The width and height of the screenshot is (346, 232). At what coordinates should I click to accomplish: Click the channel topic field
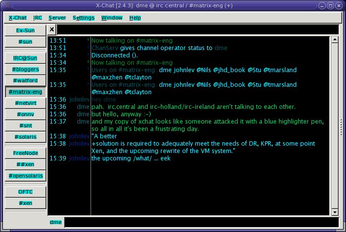click(x=197, y=29)
